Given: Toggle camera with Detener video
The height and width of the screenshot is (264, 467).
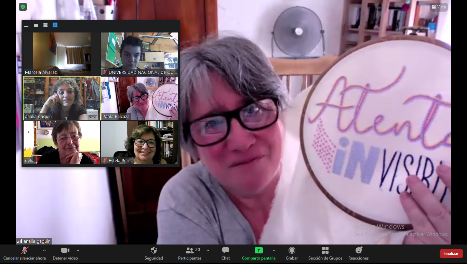Looking at the screenshot, I should click(x=65, y=253).
